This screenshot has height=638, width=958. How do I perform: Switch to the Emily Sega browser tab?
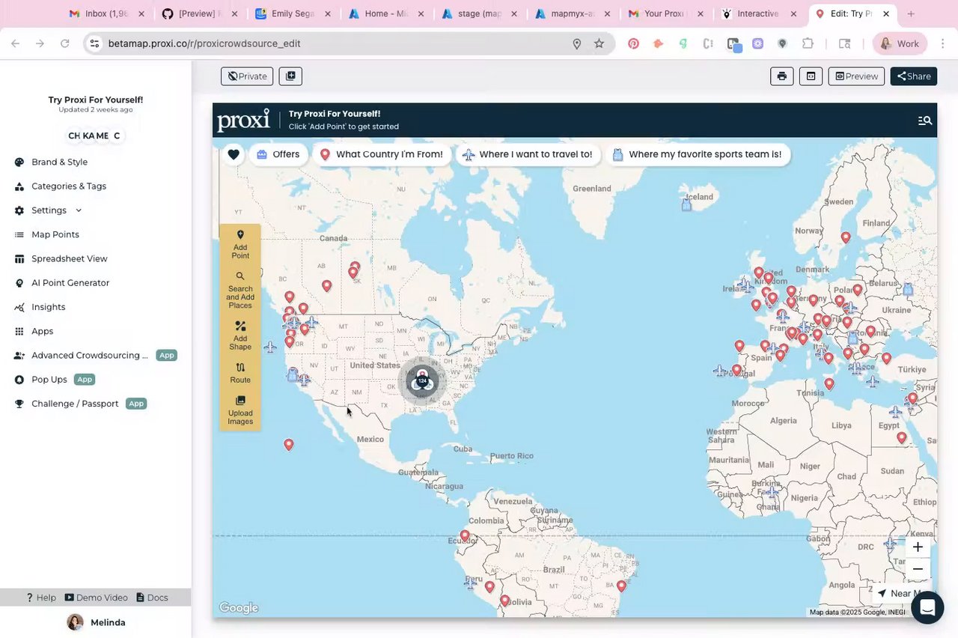(292, 13)
